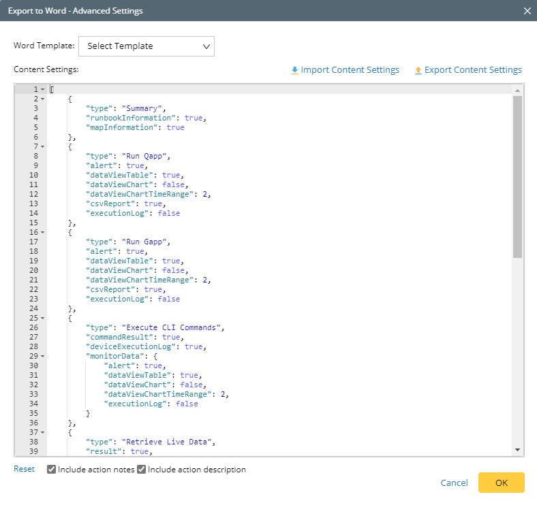Screen dimensions: 537x505
Task: Click the Export Content Settings link
Action: (472, 70)
